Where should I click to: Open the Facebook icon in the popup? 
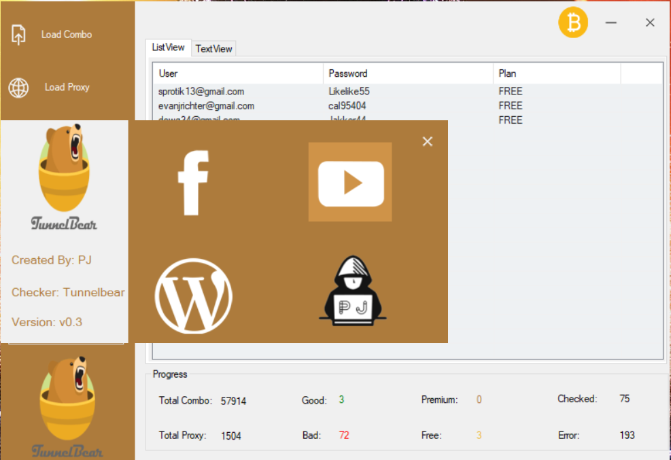coord(194,183)
